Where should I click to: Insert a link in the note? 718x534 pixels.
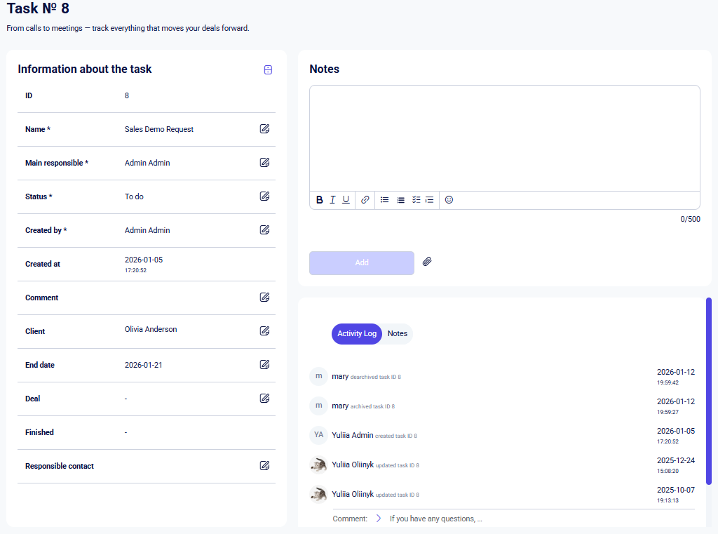point(365,200)
